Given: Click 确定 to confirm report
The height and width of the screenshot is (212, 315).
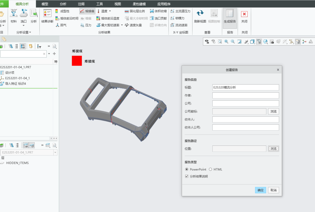Looking at the screenshot, I should point(260,190).
